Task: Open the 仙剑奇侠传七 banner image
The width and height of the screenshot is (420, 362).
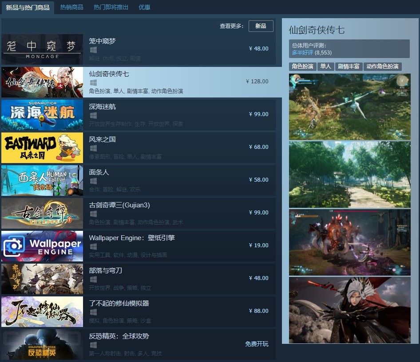Action: (42, 82)
